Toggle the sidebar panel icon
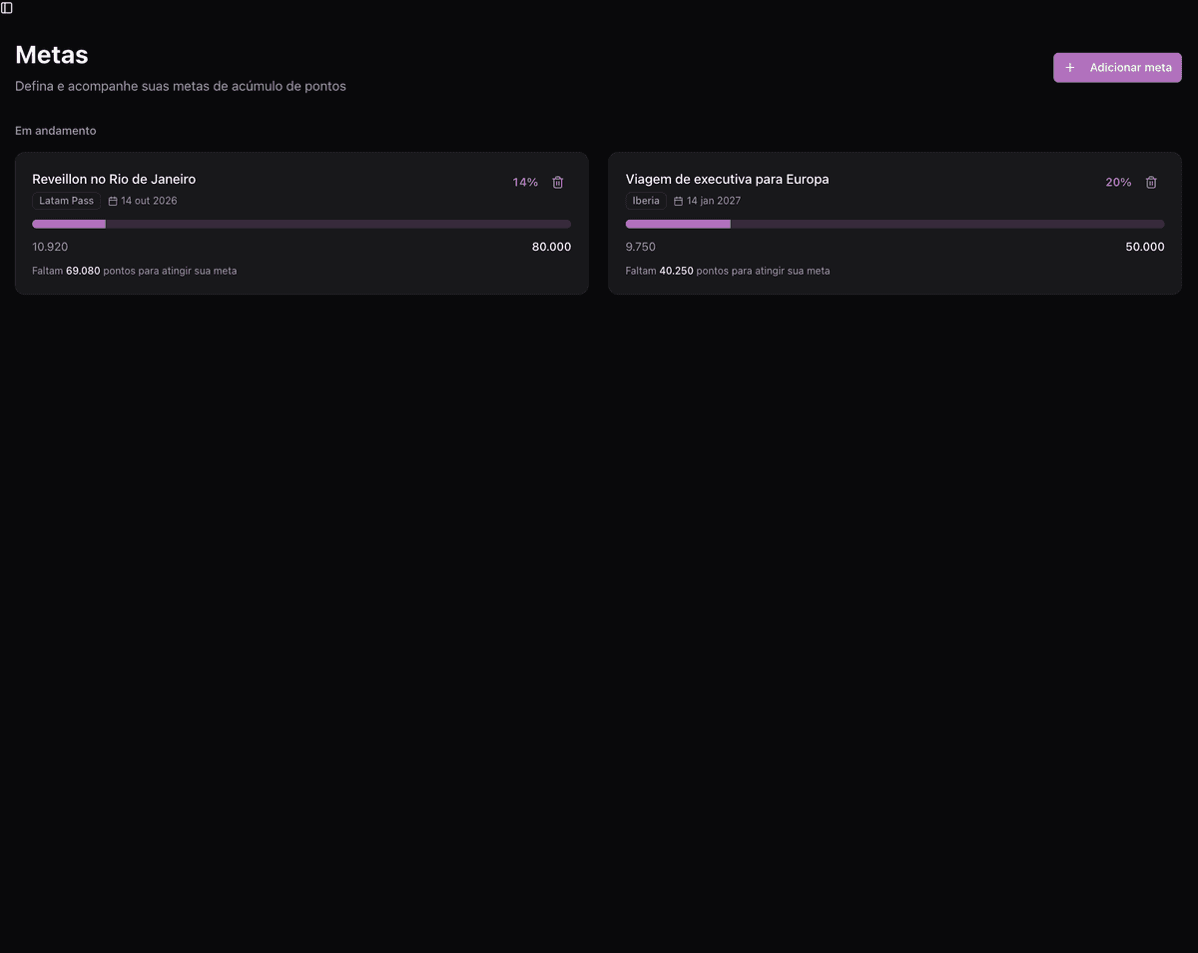The image size is (1198, 953). [x=8, y=8]
